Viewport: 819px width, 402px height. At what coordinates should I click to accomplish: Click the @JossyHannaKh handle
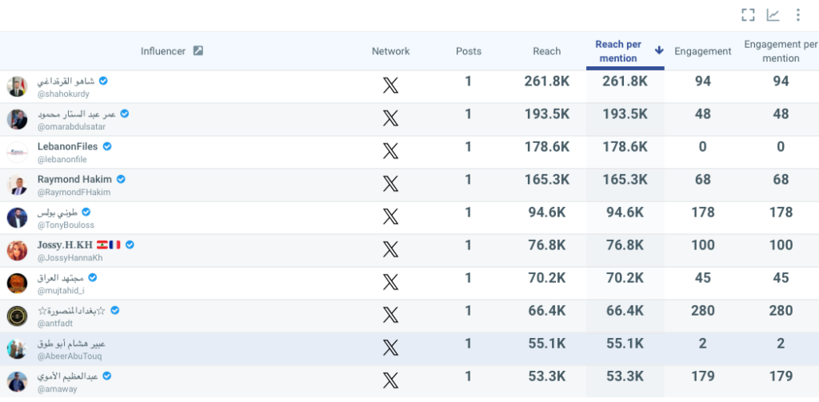click(70, 257)
